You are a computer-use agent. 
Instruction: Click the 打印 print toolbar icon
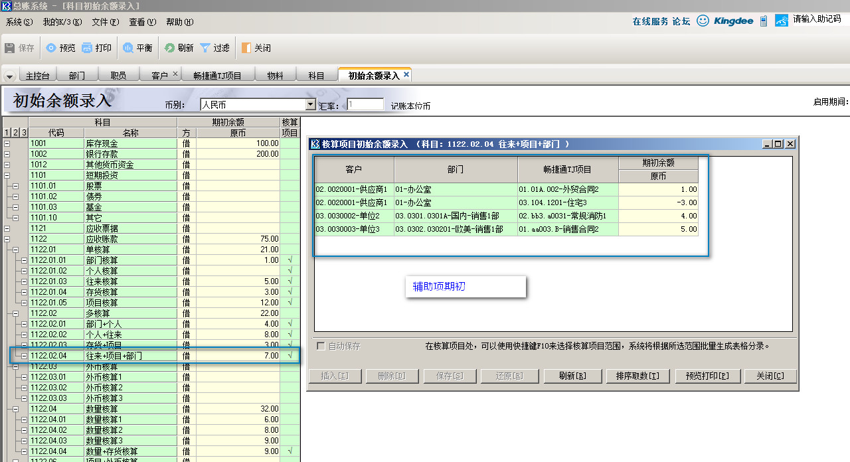tap(87, 48)
